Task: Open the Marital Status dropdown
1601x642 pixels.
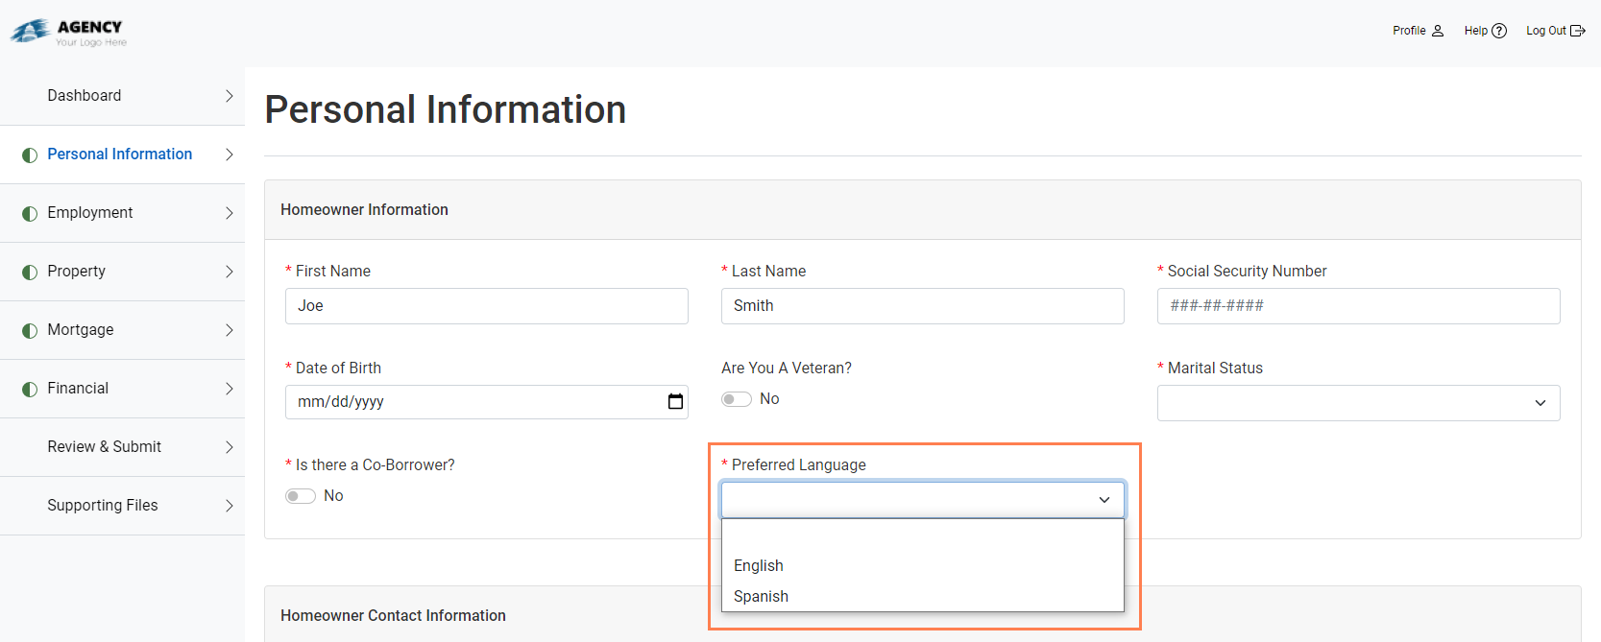Action: [x=1358, y=403]
